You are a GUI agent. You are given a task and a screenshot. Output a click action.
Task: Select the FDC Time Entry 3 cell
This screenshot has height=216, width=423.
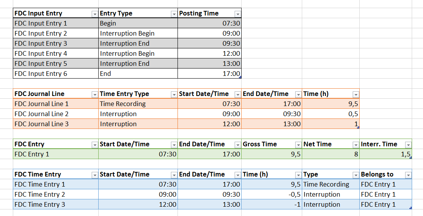point(56,204)
